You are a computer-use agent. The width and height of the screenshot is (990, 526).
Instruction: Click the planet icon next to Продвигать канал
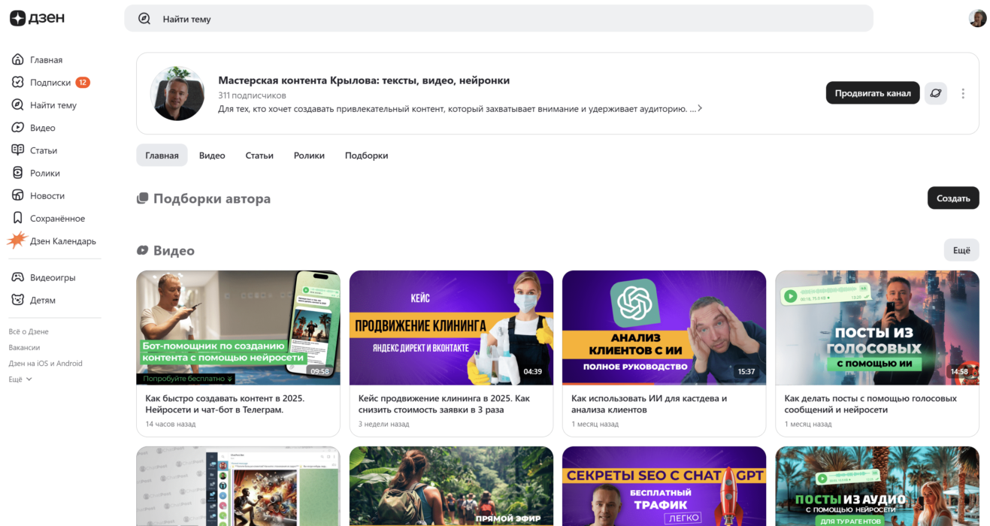click(x=935, y=93)
